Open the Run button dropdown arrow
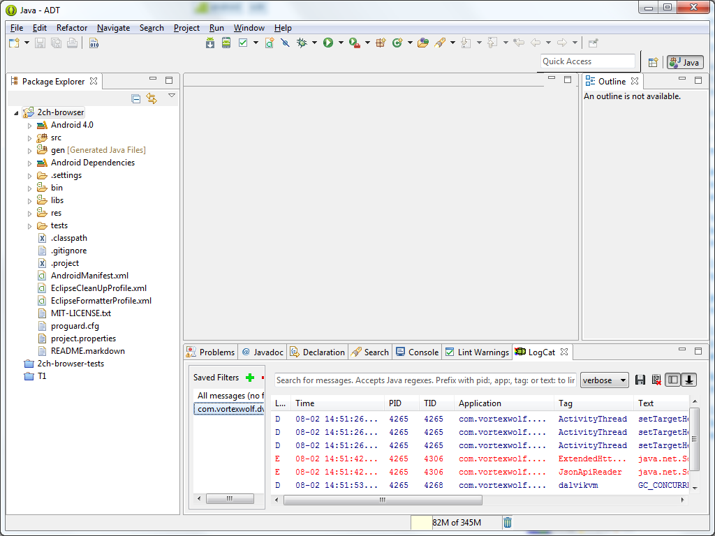This screenshot has height=536, width=715. click(341, 43)
